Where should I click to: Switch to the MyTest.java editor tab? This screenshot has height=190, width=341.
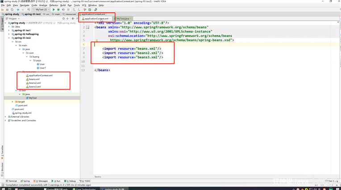tap(123, 19)
